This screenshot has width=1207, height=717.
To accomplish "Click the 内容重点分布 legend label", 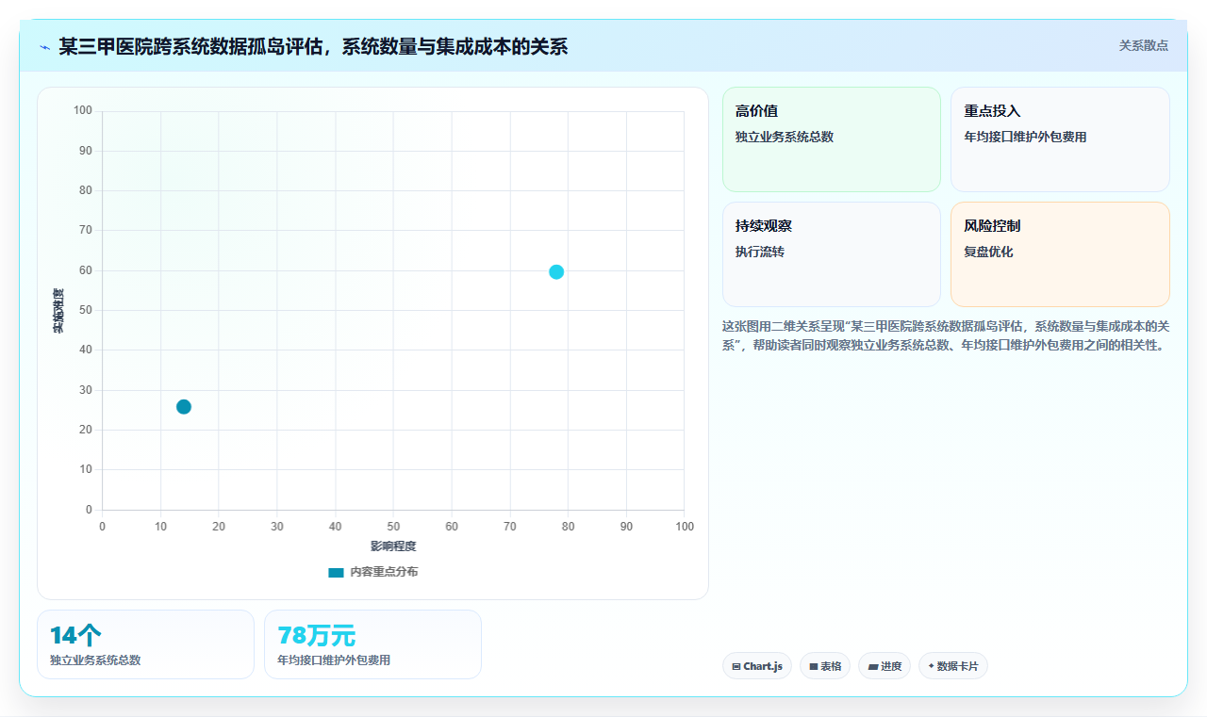I will [x=384, y=572].
